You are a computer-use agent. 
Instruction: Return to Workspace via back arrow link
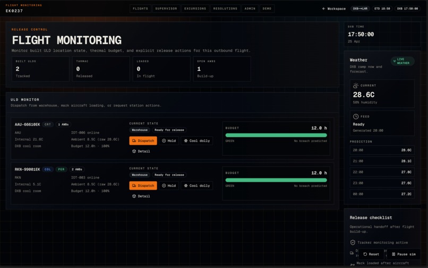coord(334,8)
